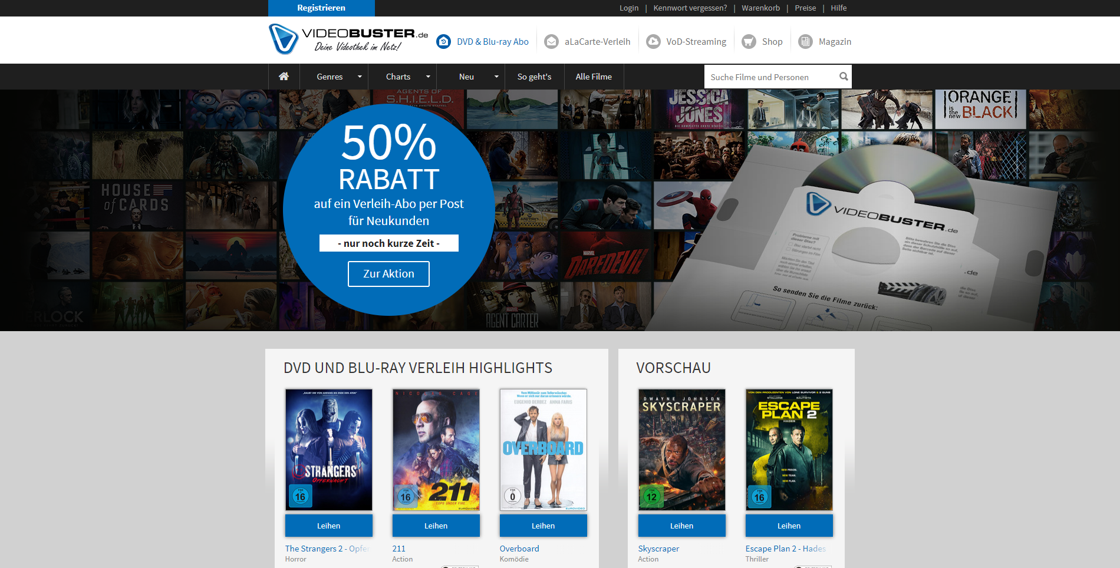Image resolution: width=1120 pixels, height=568 pixels.
Task: Click the Komödie genre label
Action: [514, 559]
